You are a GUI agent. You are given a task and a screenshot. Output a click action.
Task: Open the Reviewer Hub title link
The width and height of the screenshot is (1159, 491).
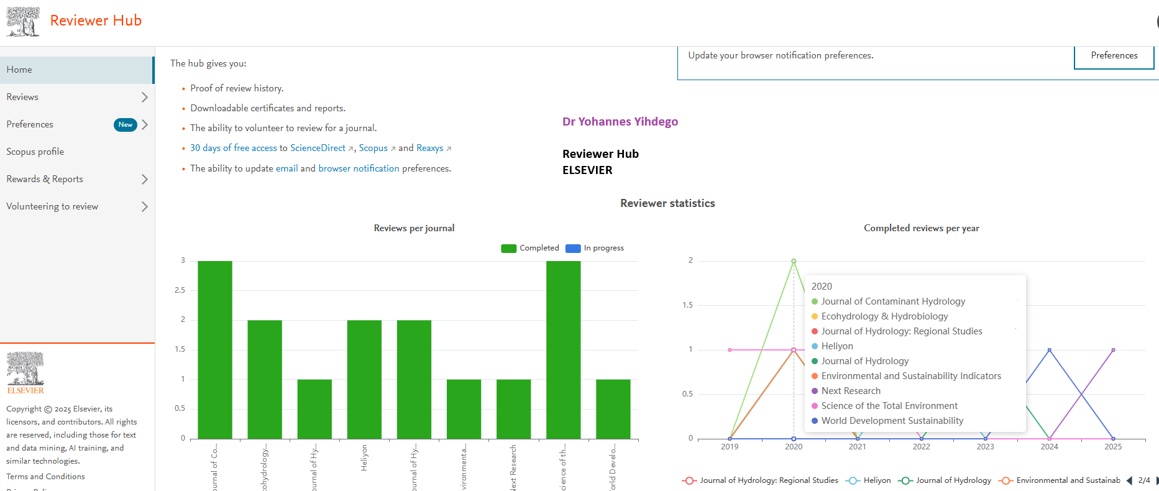(x=96, y=21)
